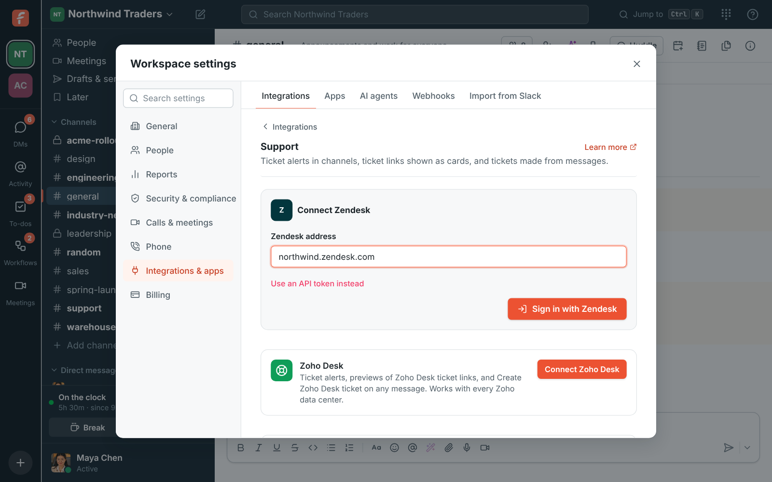Image resolution: width=772 pixels, height=482 pixels.
Task: Close the Workspace settings dialog
Action: (637, 64)
